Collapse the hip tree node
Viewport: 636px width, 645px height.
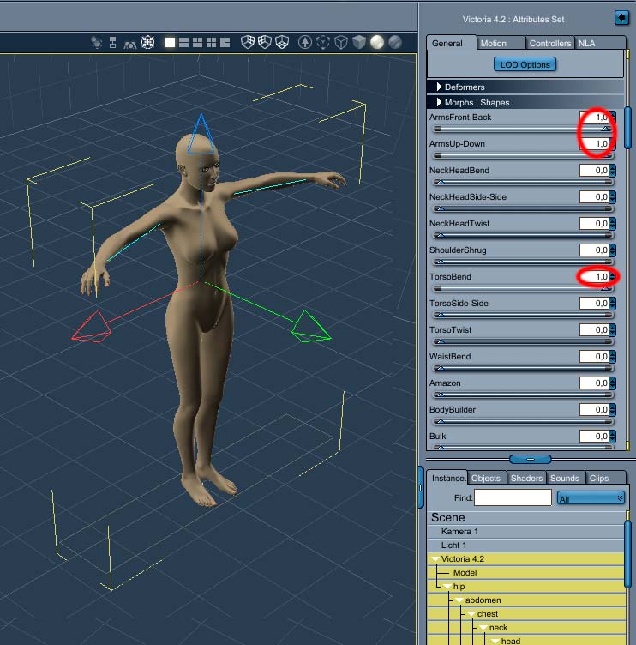point(447,587)
